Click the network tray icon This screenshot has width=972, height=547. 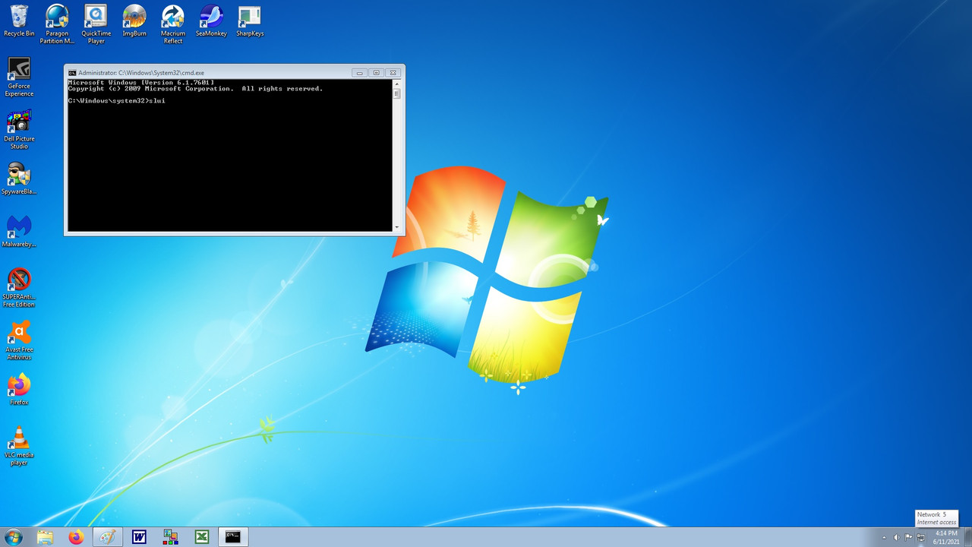pyautogui.click(x=920, y=537)
